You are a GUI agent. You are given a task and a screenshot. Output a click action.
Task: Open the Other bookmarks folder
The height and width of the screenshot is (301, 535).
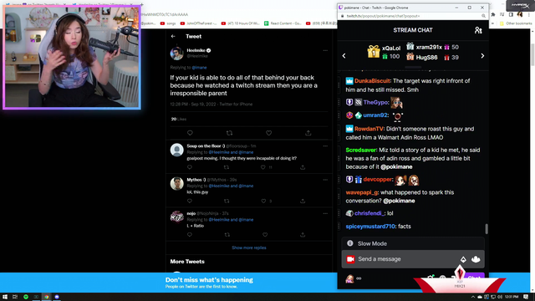516,23
